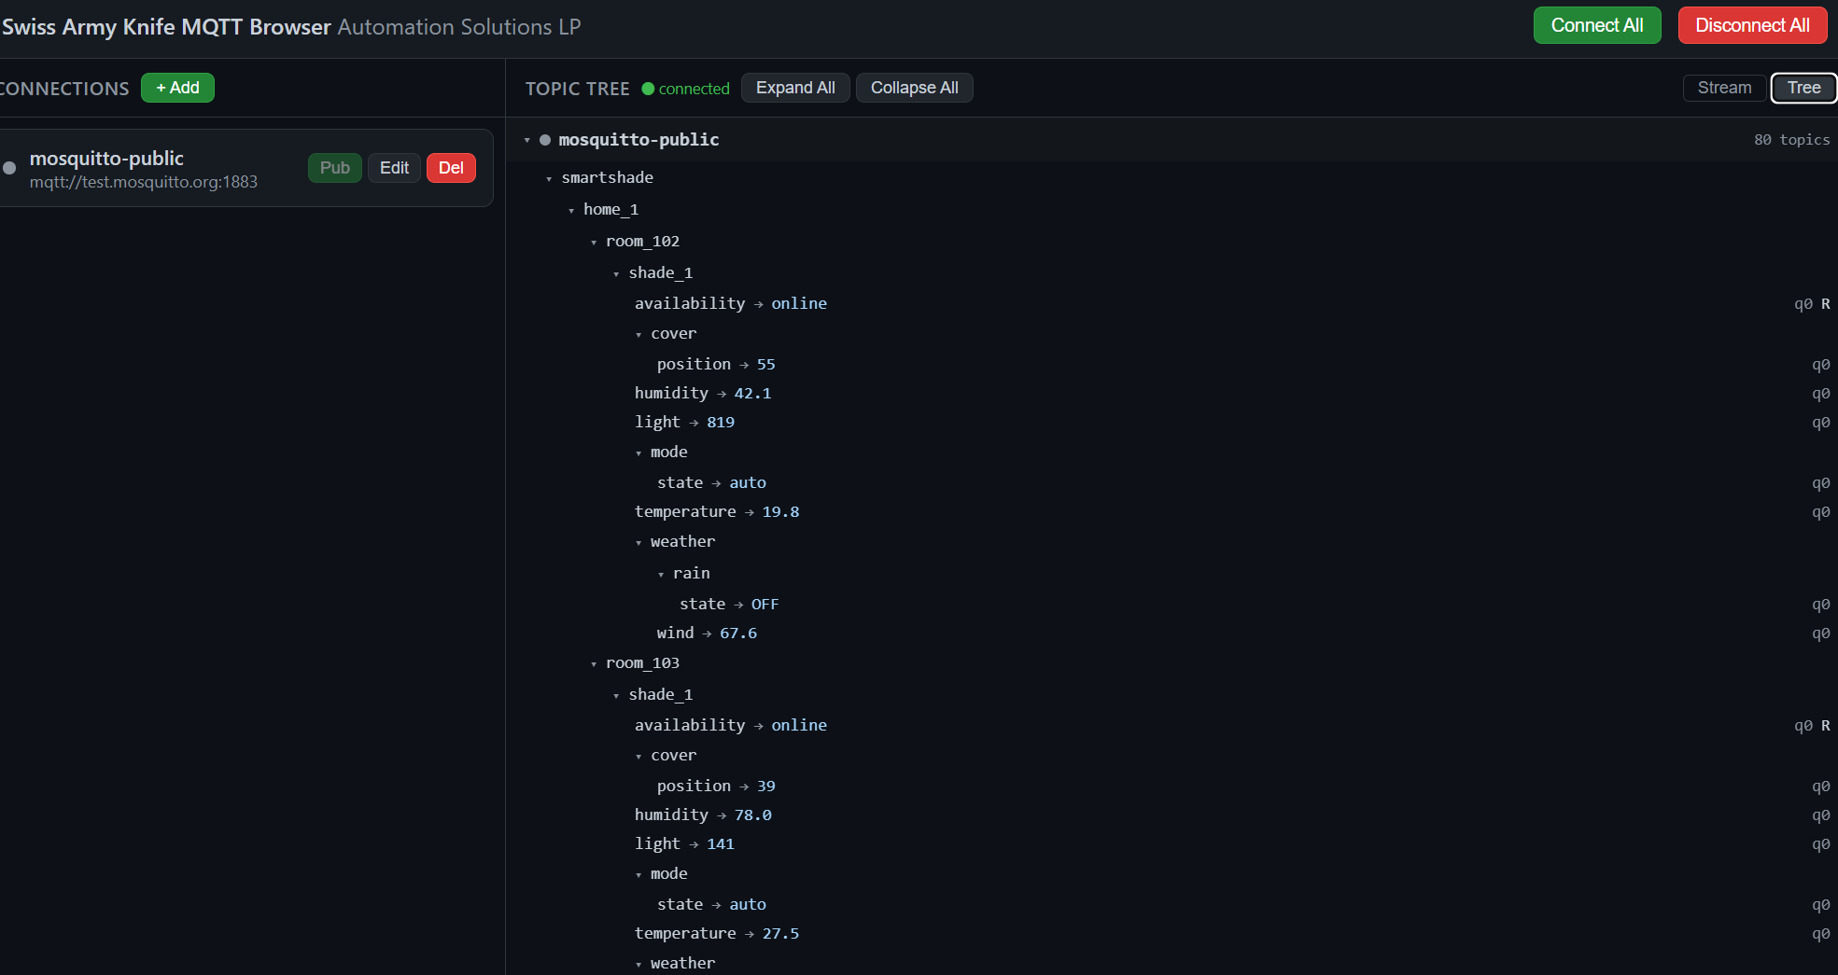Collapse shade_1 under room_103
Viewport: 1838px width, 975px height.
616,695
